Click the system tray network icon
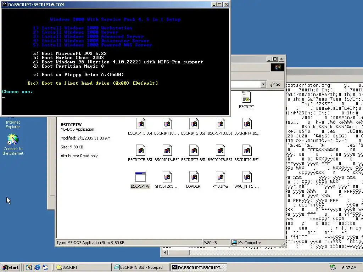The width and height of the screenshot is (363, 272). click(333, 267)
